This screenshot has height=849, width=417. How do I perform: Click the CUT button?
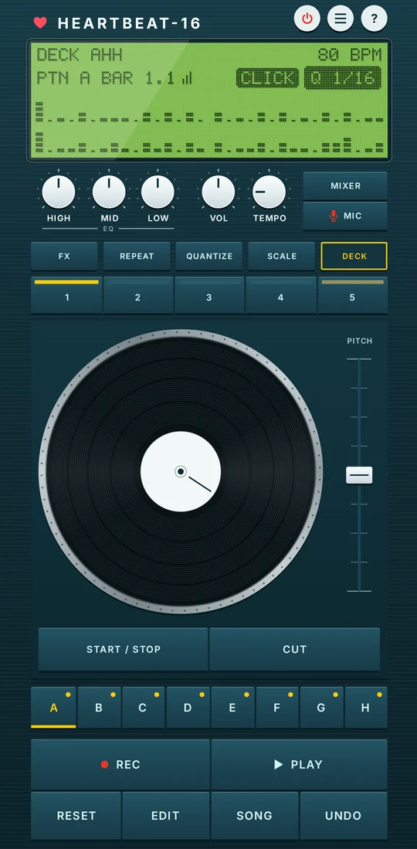coord(295,649)
